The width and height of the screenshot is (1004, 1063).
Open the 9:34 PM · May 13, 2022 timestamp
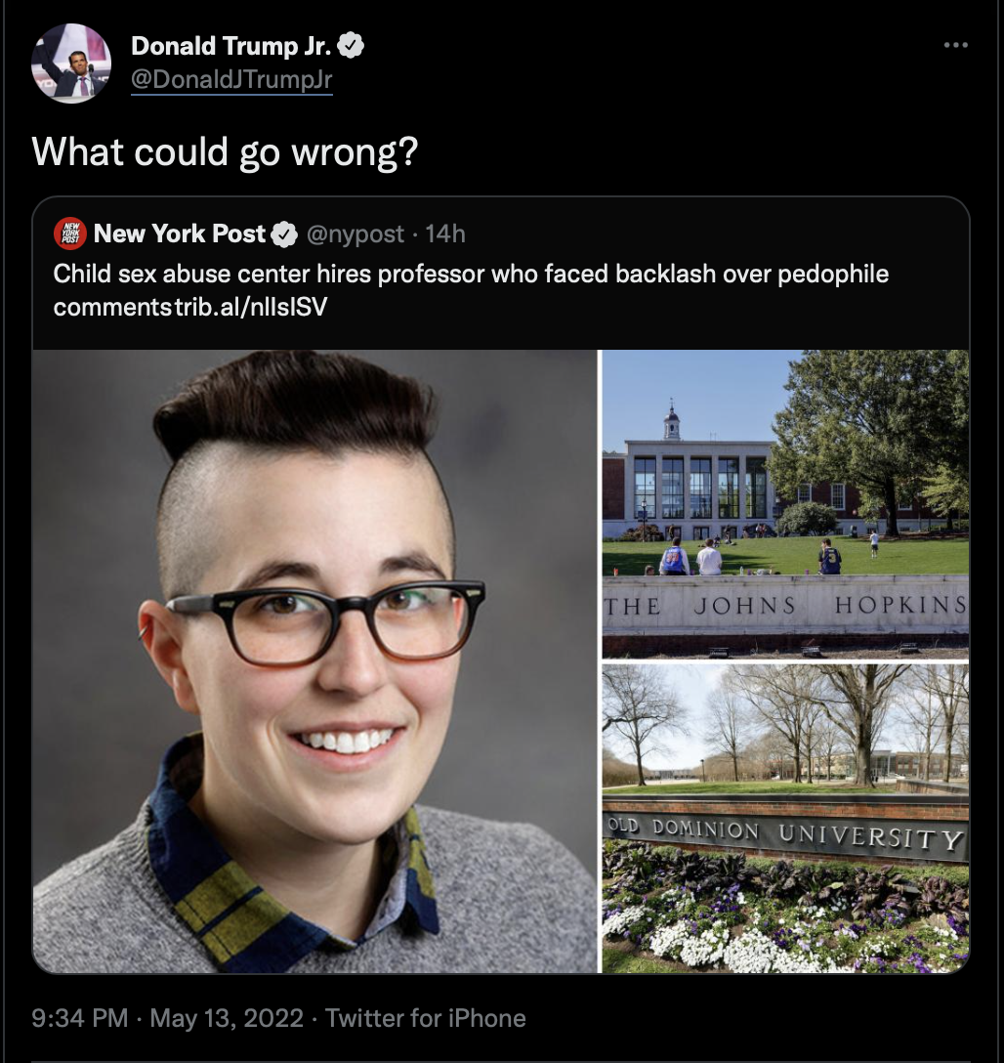[x=167, y=1018]
